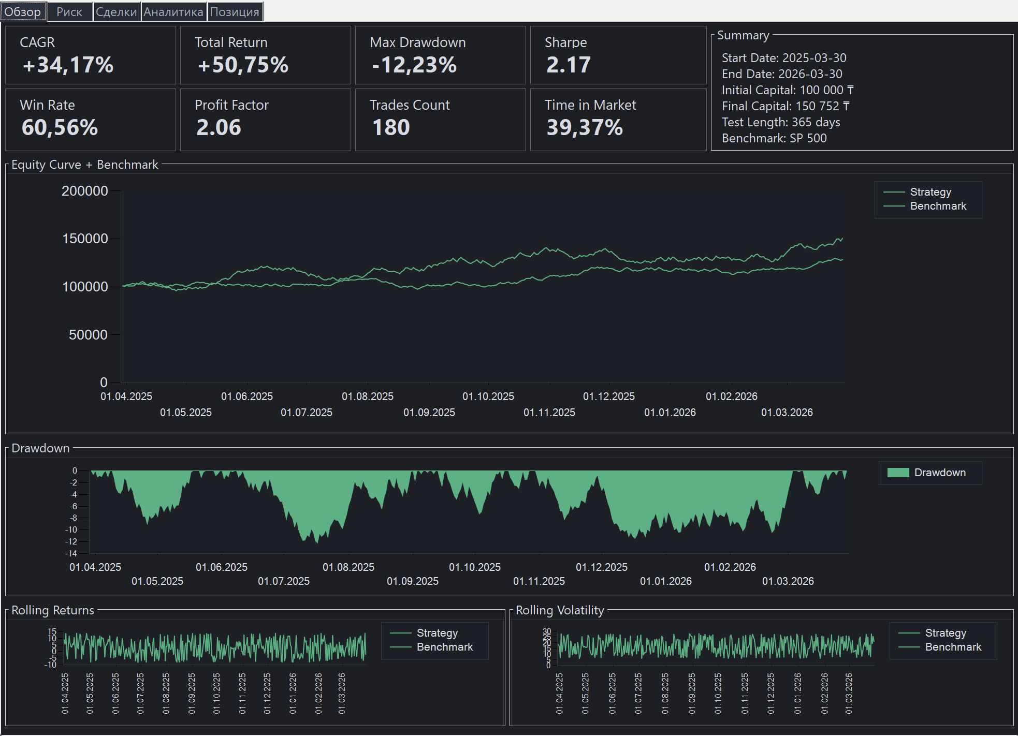Click the Sharpe ratio card

[x=618, y=55]
